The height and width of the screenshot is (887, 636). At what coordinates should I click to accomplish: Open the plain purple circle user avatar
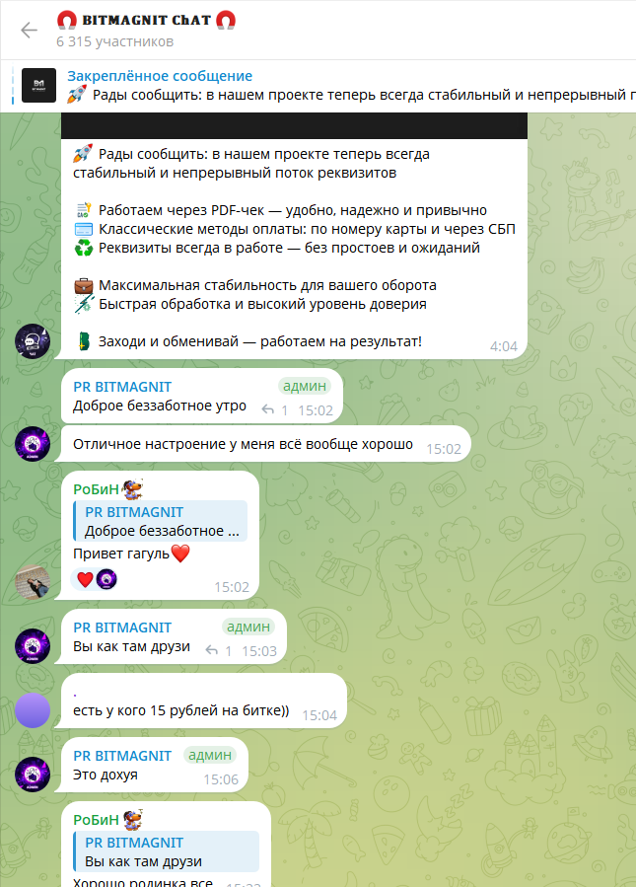click(x=33, y=710)
